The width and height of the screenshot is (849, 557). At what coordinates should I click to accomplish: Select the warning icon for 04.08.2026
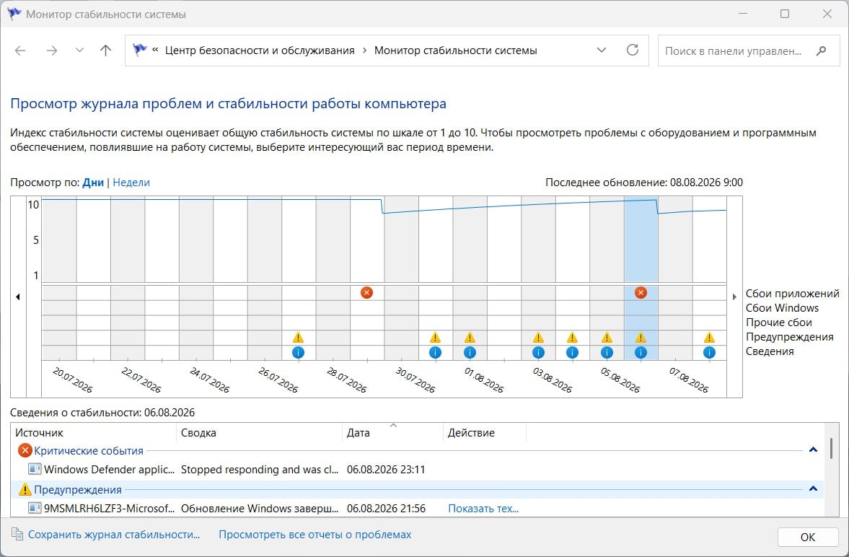[x=572, y=338]
